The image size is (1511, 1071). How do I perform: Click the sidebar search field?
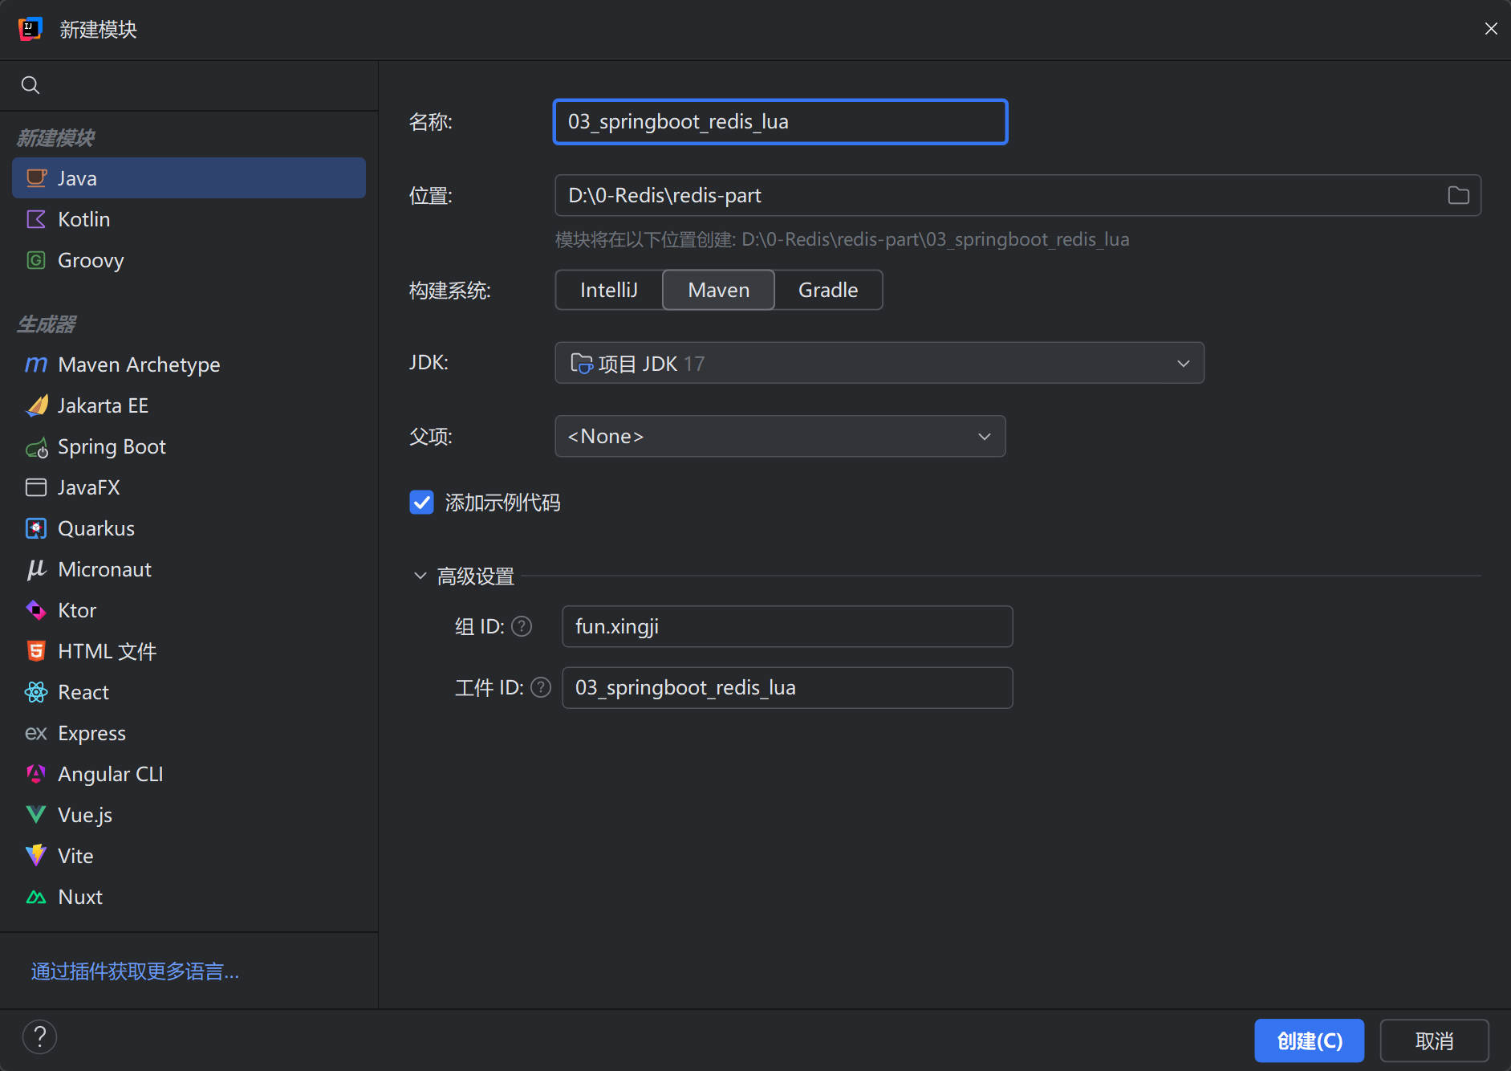tap(189, 85)
